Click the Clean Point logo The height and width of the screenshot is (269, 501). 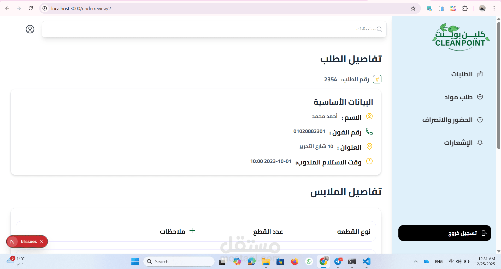[x=461, y=37]
